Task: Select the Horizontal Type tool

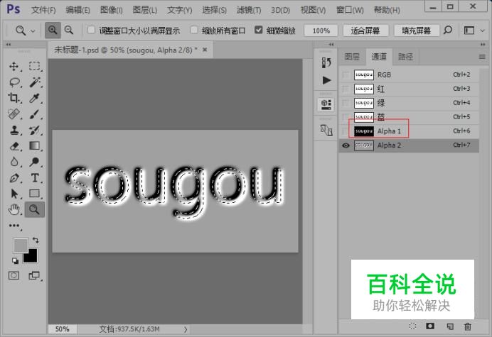Action: pos(35,178)
